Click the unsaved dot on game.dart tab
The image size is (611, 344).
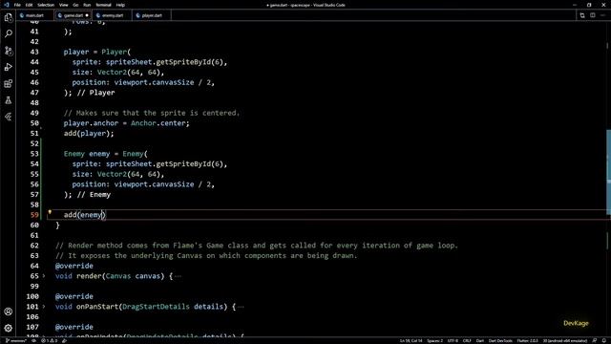pyautogui.click(x=87, y=15)
